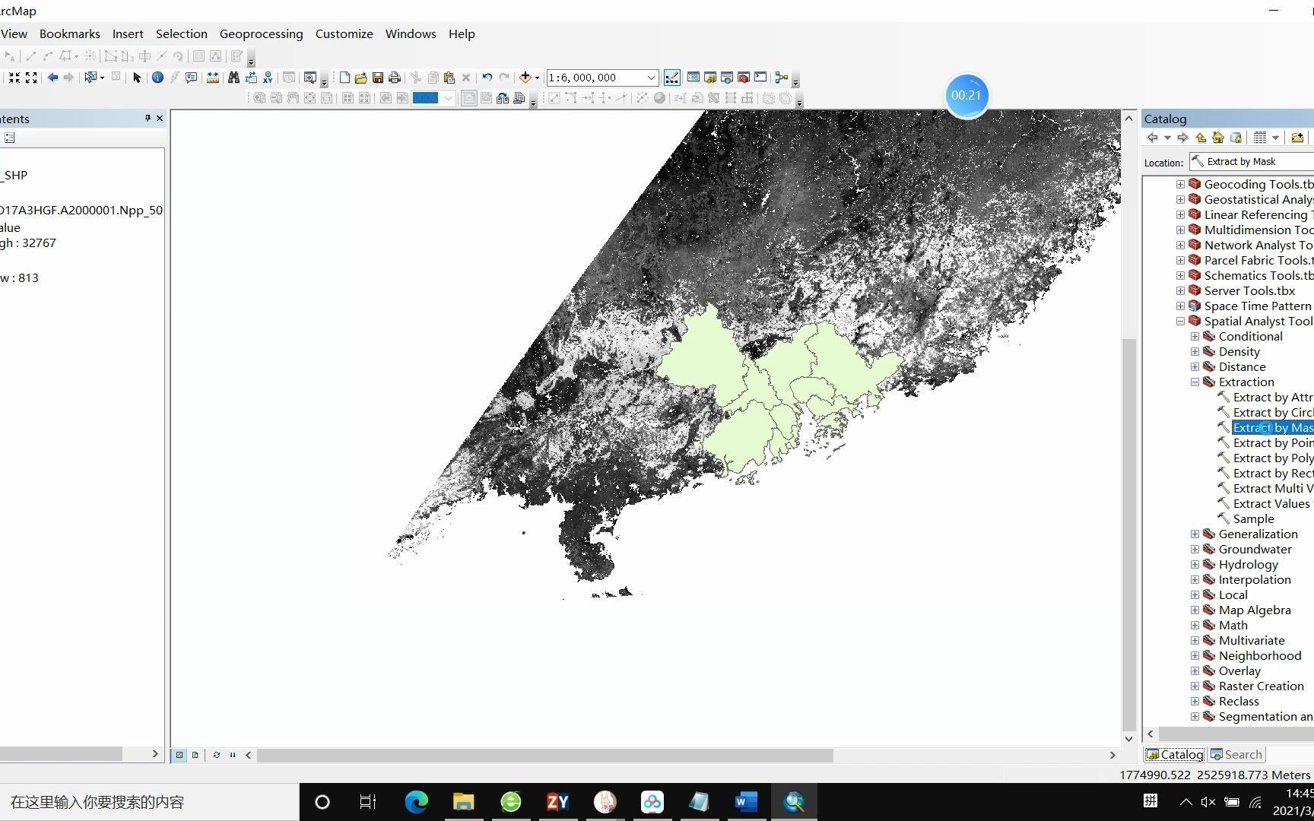Click the ArcToolbox window icon
Screen dimensions: 1314x821
pyautogui.click(x=743, y=78)
